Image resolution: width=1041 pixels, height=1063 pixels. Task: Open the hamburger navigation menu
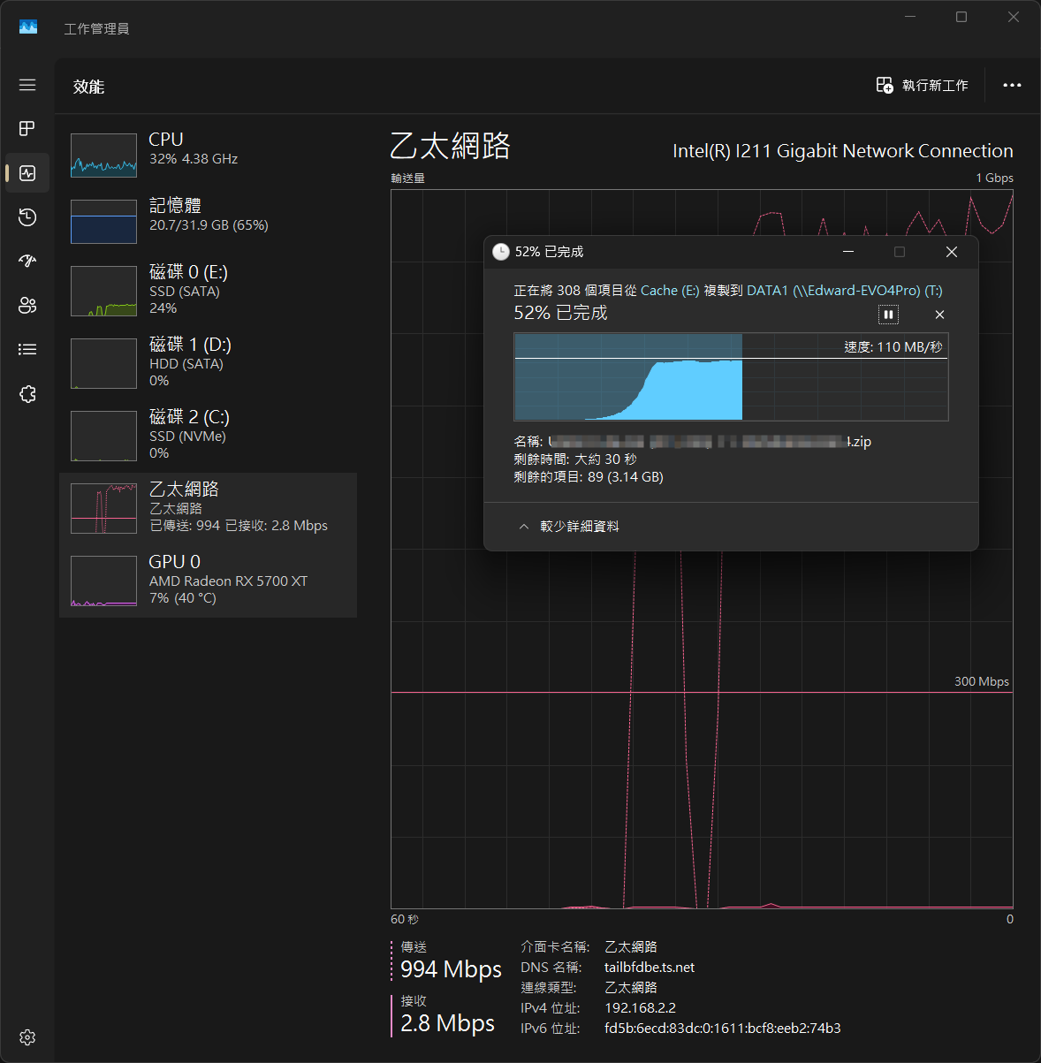[x=27, y=85]
